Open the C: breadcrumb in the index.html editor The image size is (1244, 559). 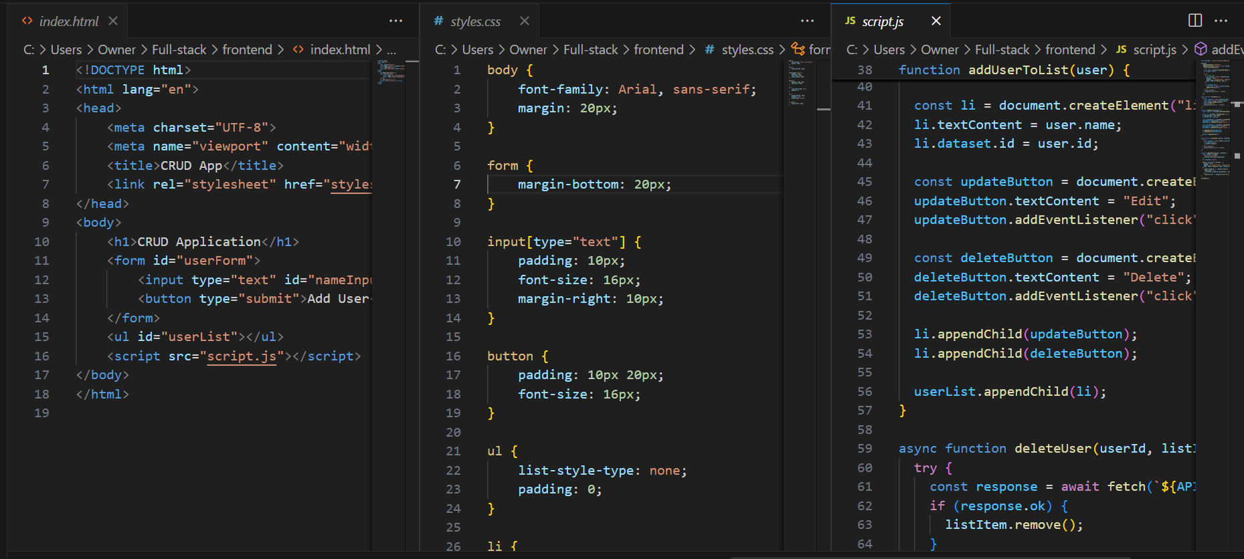29,49
